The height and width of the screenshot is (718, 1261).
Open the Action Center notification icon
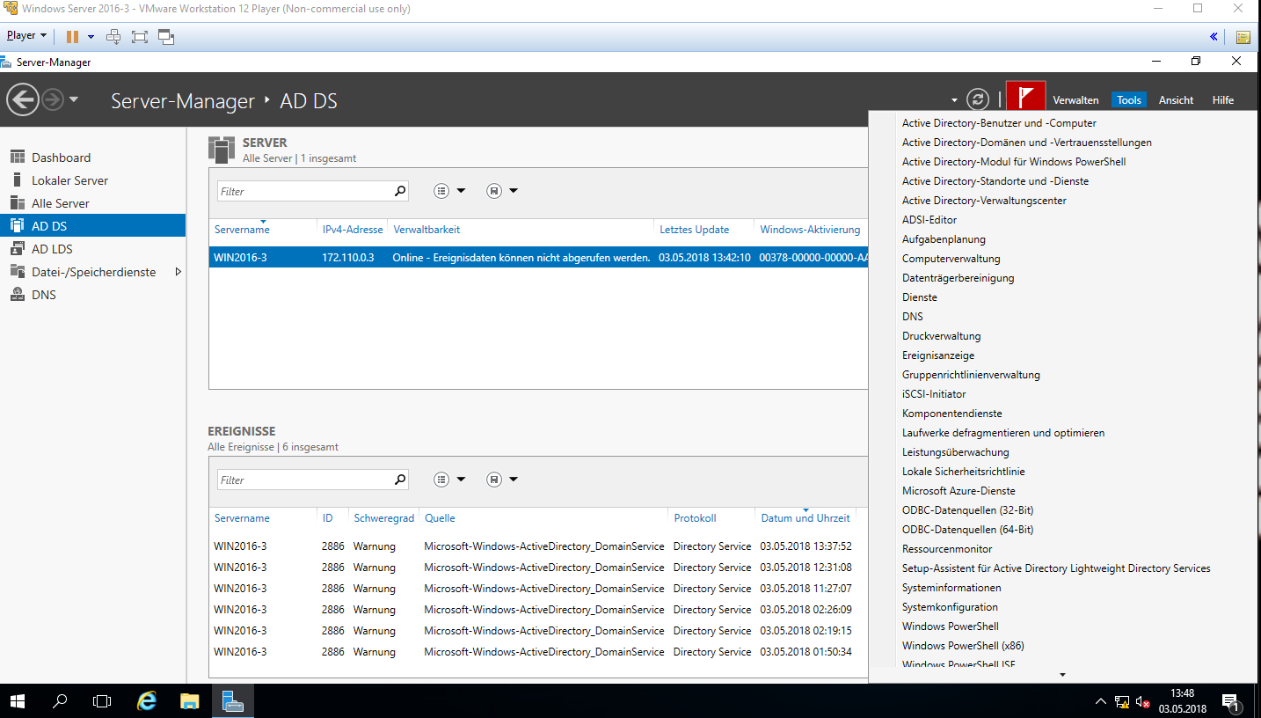(1230, 702)
